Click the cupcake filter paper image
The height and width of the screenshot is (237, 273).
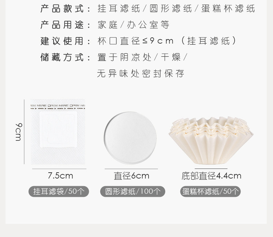pyautogui.click(x=211, y=140)
